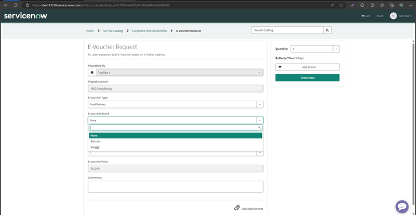Open the dropdown showing 1 below brand list
This screenshot has height=215, width=416.
(175, 153)
